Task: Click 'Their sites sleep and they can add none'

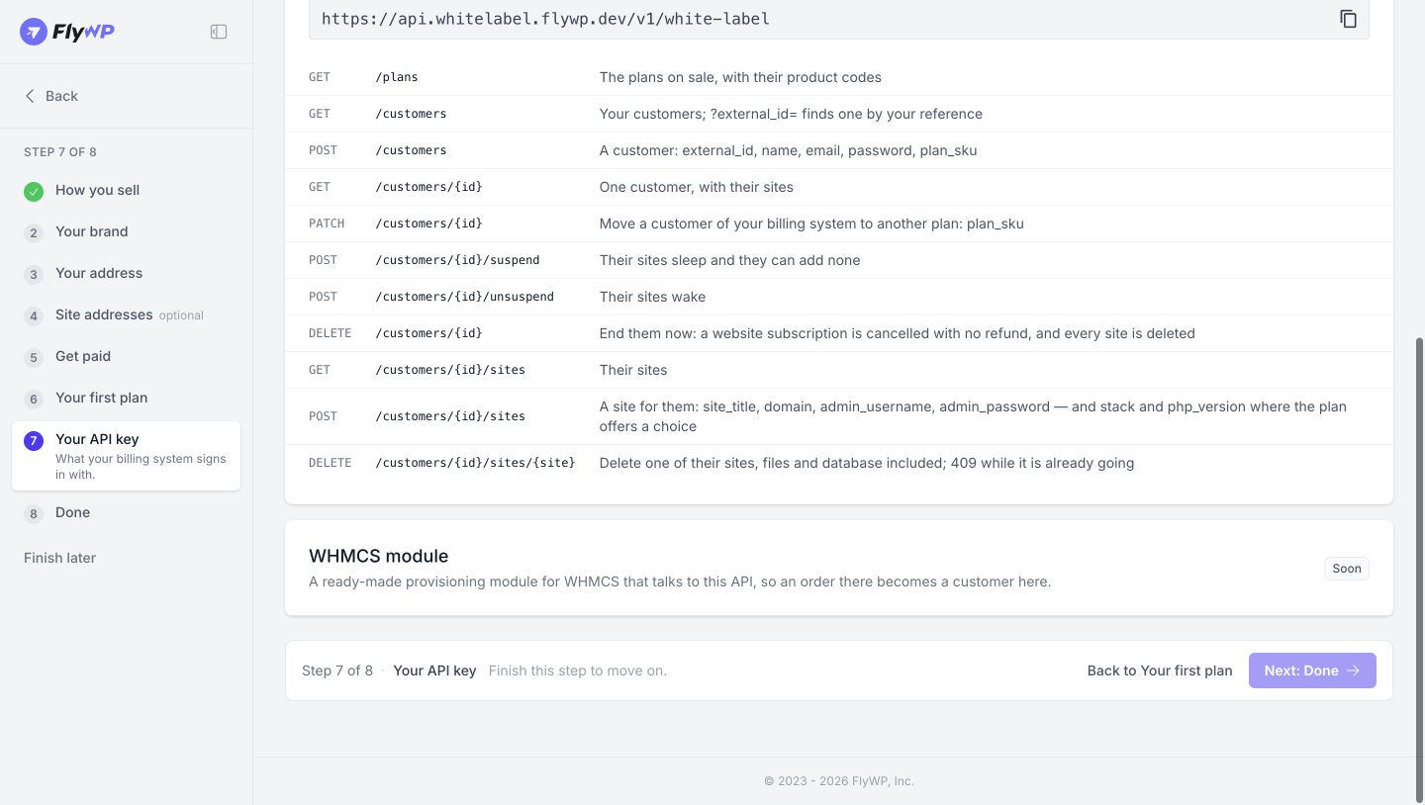Action: pos(729,260)
